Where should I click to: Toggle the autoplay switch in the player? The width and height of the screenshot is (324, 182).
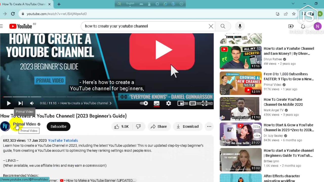point(144,103)
